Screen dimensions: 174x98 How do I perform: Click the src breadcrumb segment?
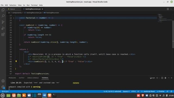pyautogui.click(x=9, y=13)
